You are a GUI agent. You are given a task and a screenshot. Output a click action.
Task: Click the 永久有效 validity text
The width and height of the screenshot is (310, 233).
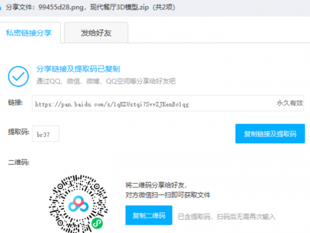(x=289, y=103)
